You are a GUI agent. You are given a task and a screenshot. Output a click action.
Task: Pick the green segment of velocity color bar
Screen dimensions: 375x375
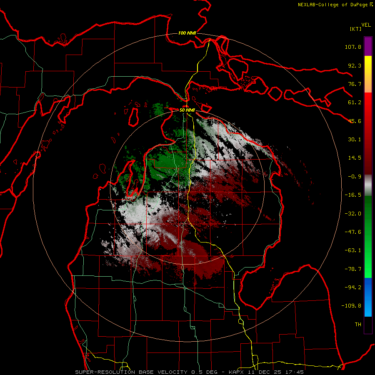click(368, 237)
